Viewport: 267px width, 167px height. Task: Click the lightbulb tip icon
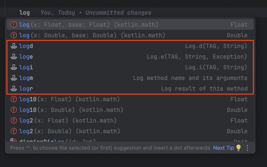(x=238, y=148)
